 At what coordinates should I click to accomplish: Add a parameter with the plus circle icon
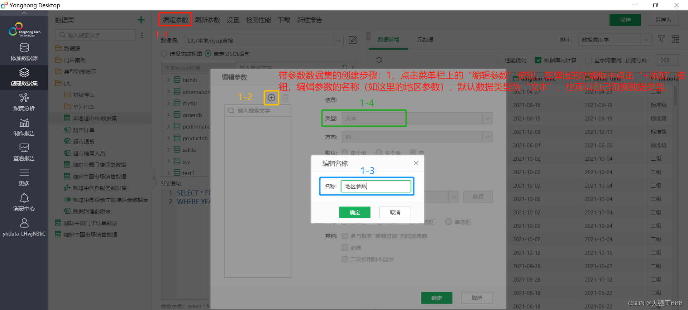[x=272, y=98]
